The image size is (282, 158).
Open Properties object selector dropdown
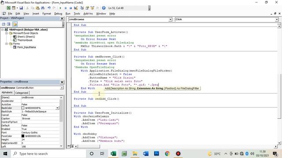62,88
